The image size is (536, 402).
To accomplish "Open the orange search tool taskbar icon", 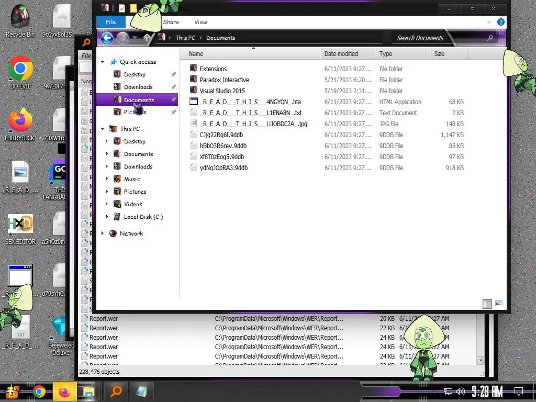I will [116, 392].
